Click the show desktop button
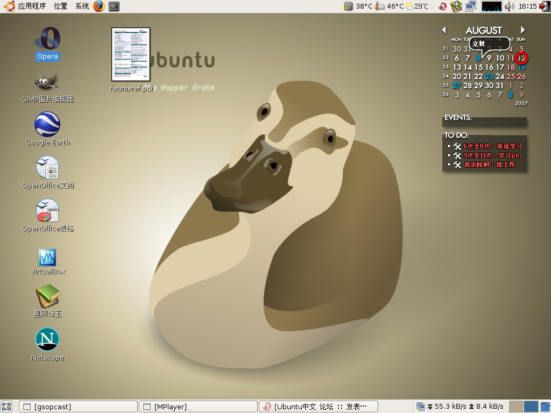Image resolution: width=551 pixels, height=413 pixels. tap(6, 407)
